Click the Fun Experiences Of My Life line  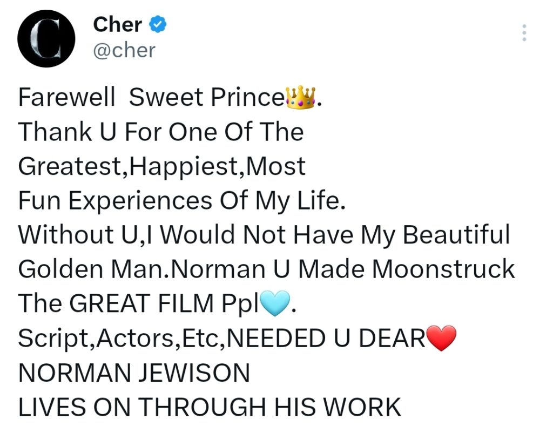click(x=181, y=201)
